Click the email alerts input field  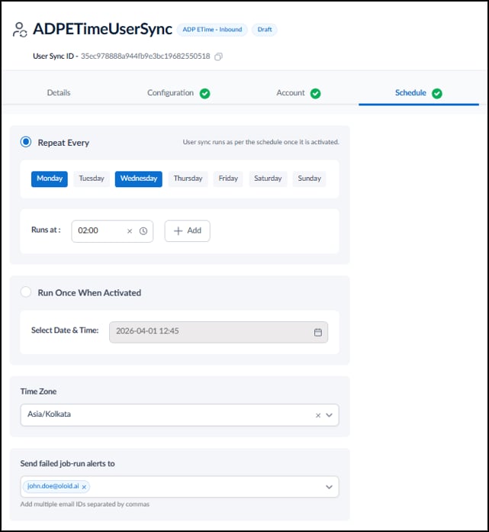click(x=180, y=487)
